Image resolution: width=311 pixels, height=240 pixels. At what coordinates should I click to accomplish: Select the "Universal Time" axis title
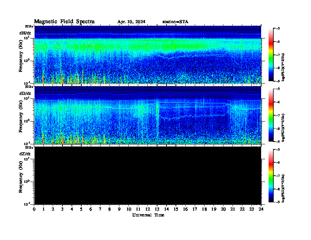(x=148, y=215)
